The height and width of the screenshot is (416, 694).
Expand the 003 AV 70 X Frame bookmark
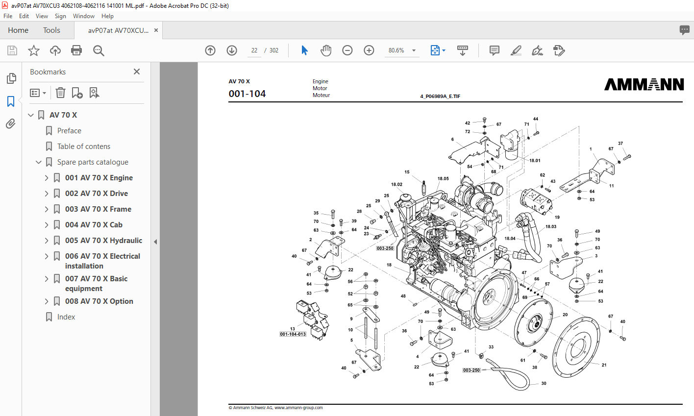(47, 209)
